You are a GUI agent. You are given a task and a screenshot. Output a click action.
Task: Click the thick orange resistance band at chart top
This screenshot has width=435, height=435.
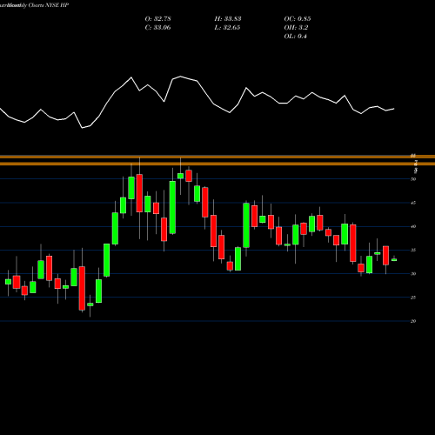(x=217, y=157)
